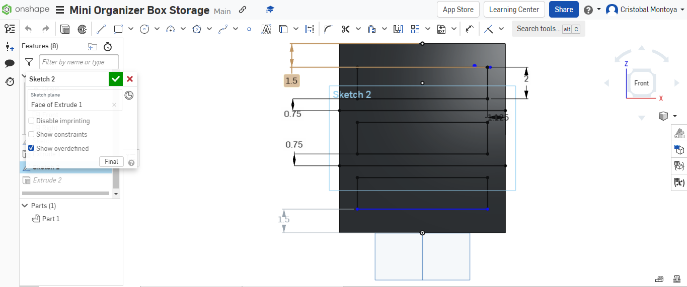Expand the constraint tool options
The width and height of the screenshot is (687, 287).
501,29
